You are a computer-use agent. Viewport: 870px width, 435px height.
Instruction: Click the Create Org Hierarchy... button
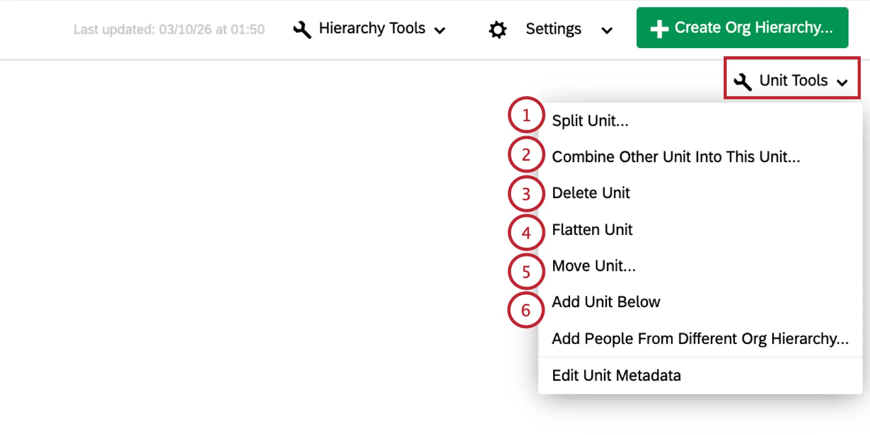742,28
